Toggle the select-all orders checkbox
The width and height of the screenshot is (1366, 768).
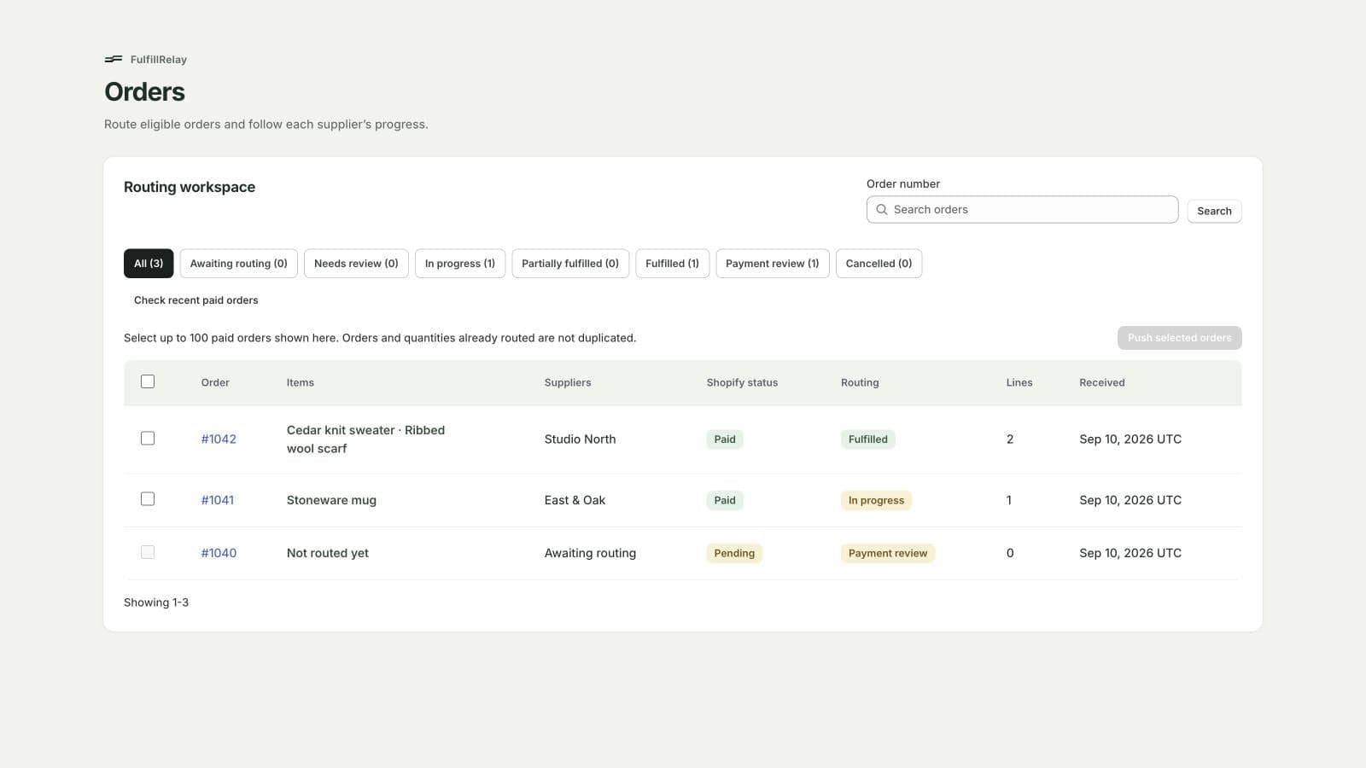coord(148,381)
